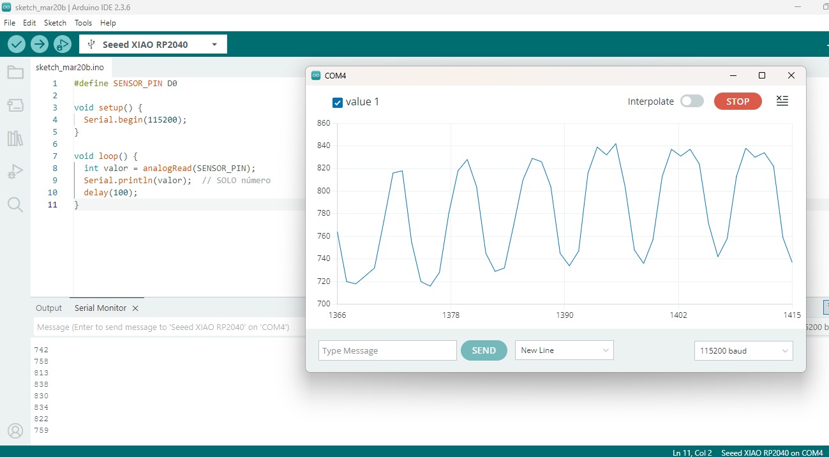Open the Boards Manager sidebar icon
Image resolution: width=829 pixels, height=457 pixels.
[x=15, y=105]
